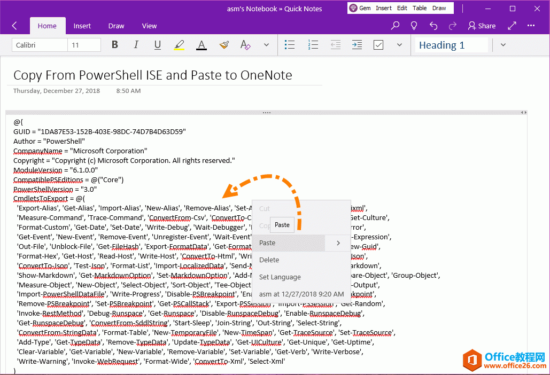The width and height of the screenshot is (550, 375).
Task: Toggle italic formatting
Action: point(136,45)
